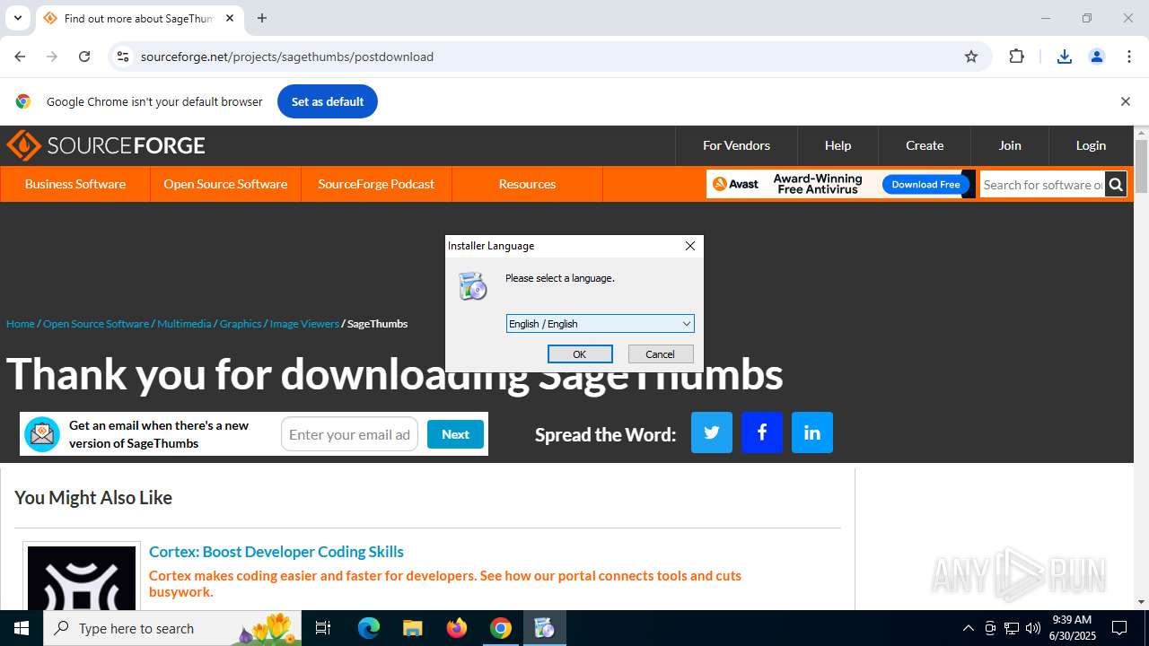The image size is (1149, 646).
Task: Open Microsoft Edge from taskbar
Action: click(x=369, y=628)
